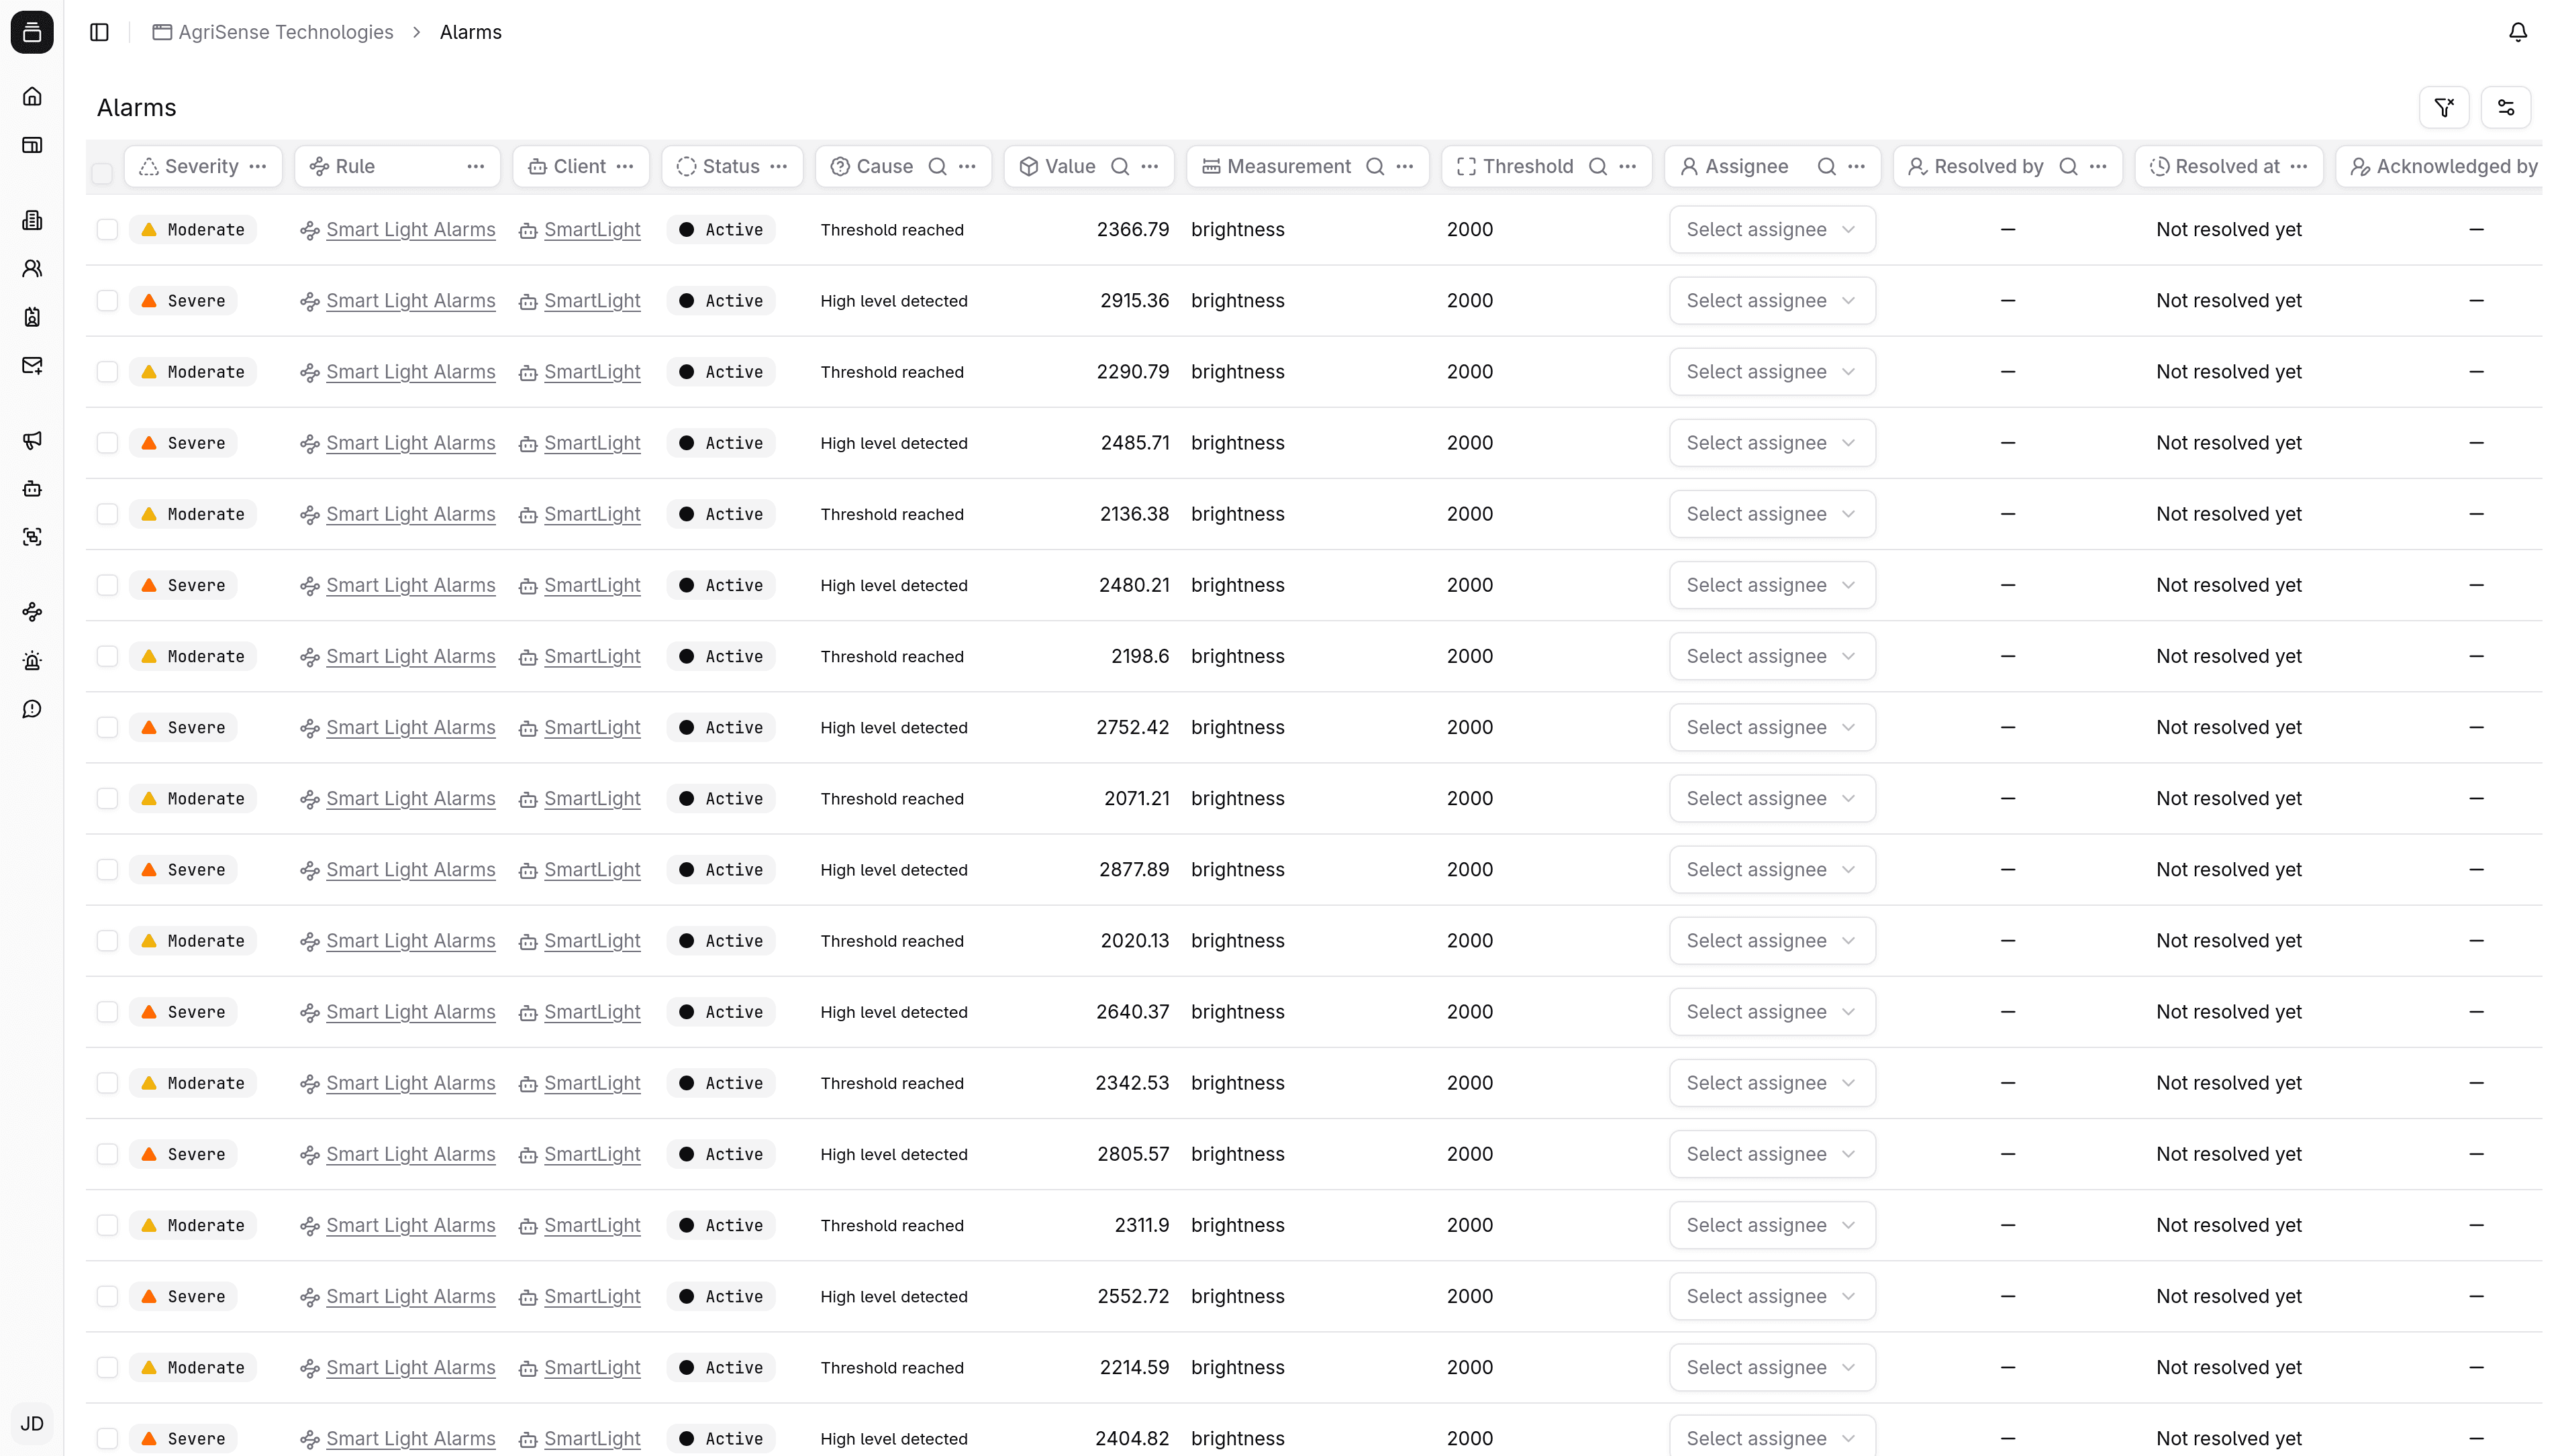The height and width of the screenshot is (1456, 2564).
Task: Click the Value column search icon
Action: coord(1120,166)
